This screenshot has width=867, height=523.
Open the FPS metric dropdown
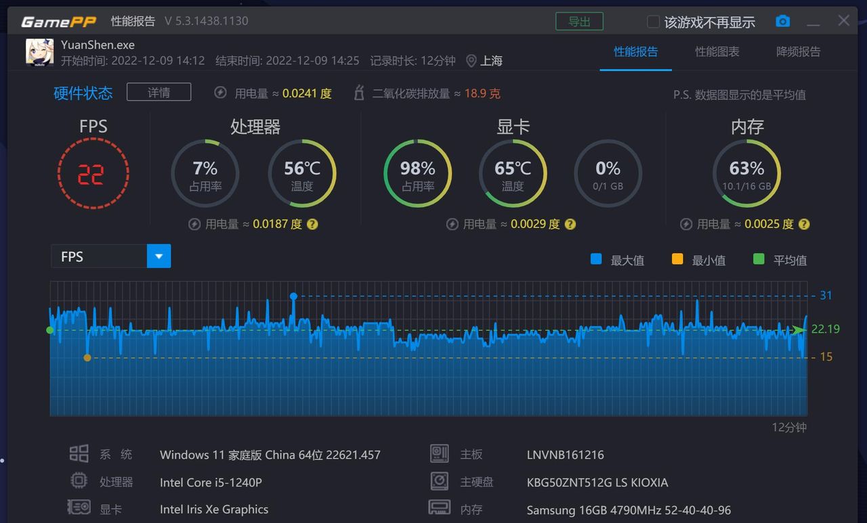(x=111, y=256)
